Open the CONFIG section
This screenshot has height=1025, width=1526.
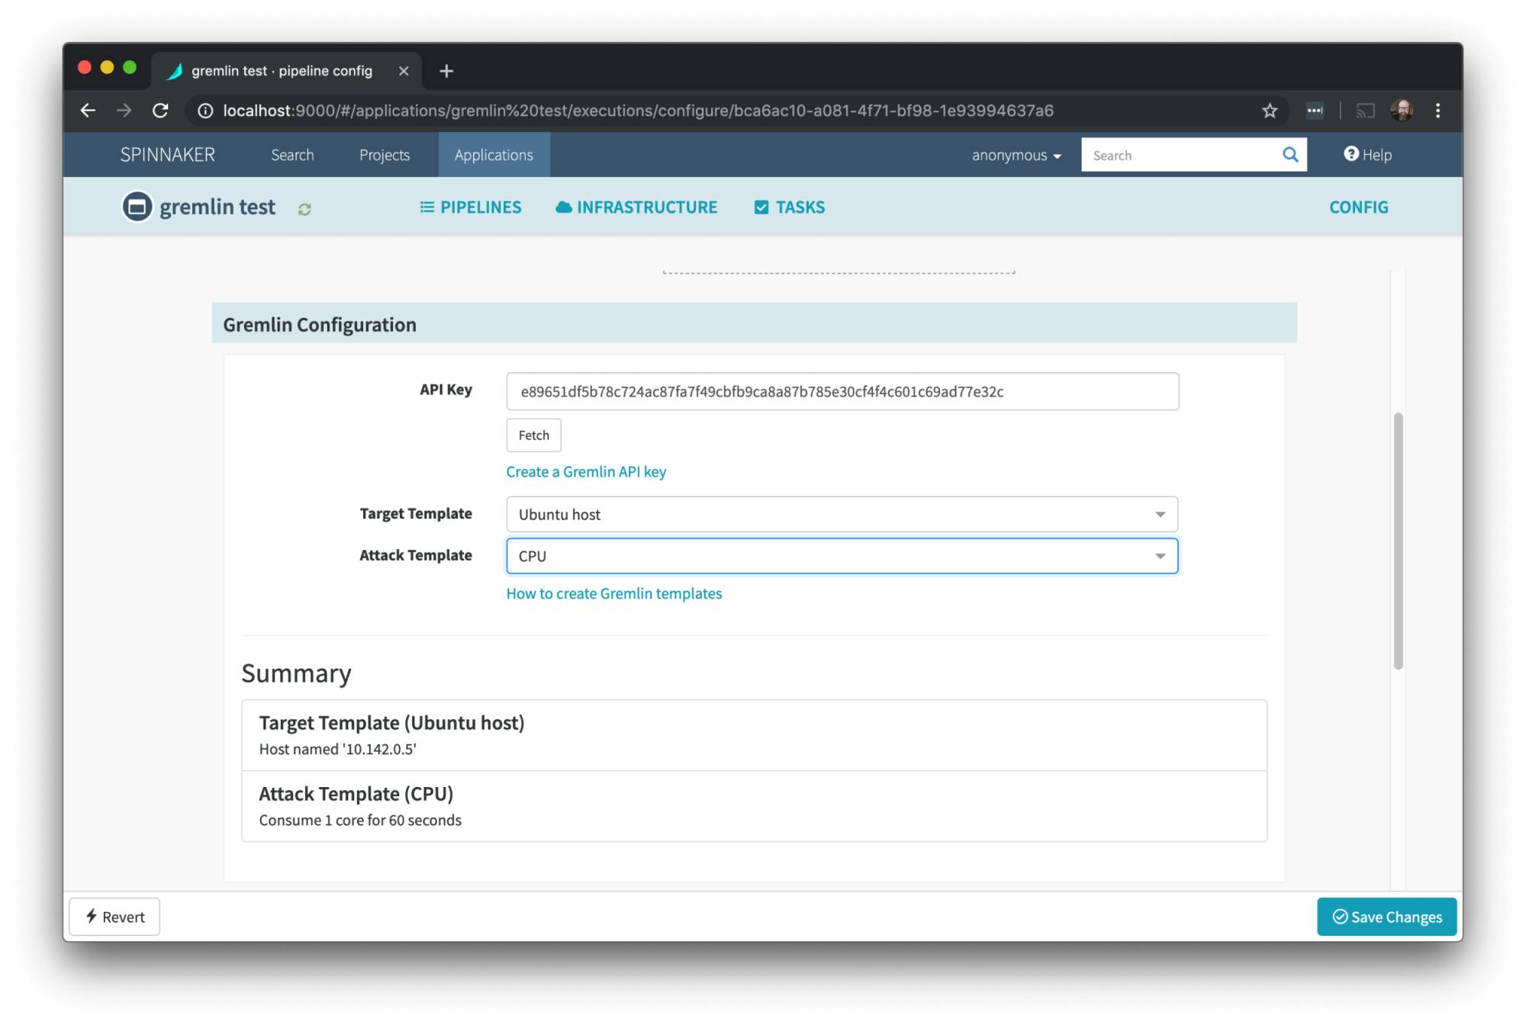point(1358,207)
